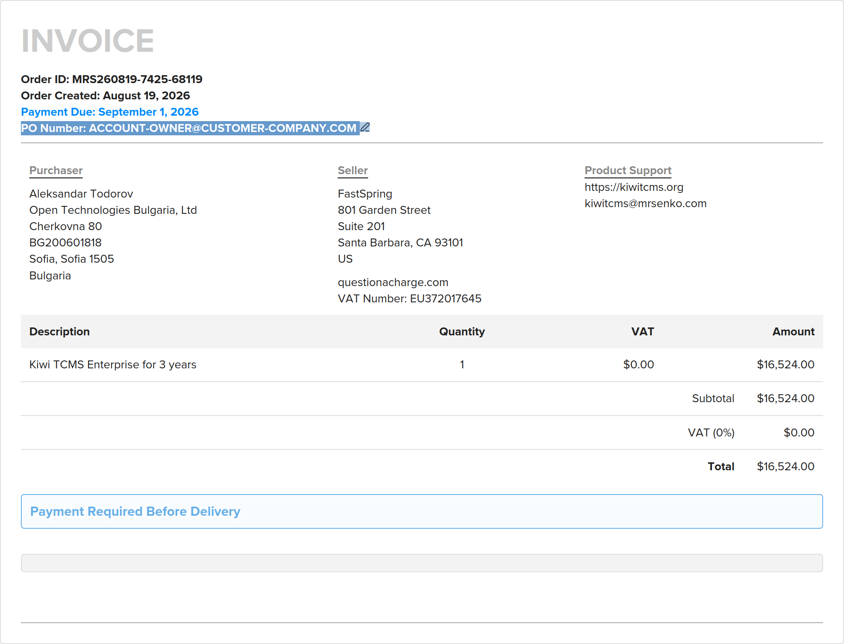The height and width of the screenshot is (644, 844).
Task: Click the Subtotal value $16,524.00
Action: tap(786, 398)
